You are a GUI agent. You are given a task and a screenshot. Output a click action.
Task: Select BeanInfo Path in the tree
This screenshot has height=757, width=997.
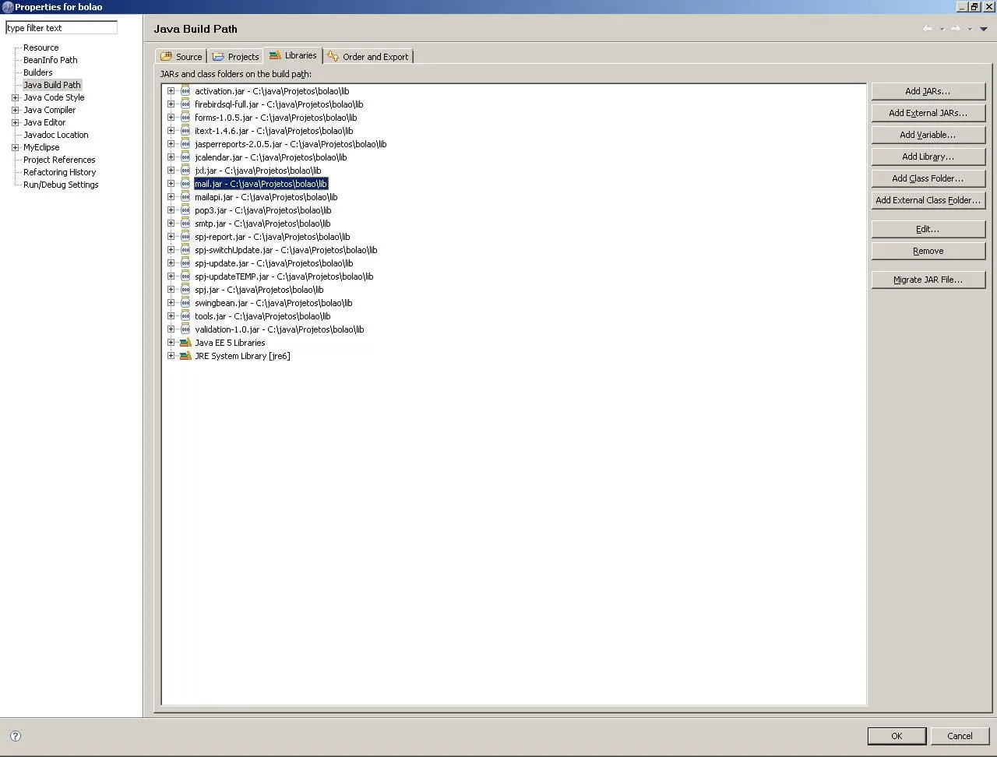click(51, 60)
